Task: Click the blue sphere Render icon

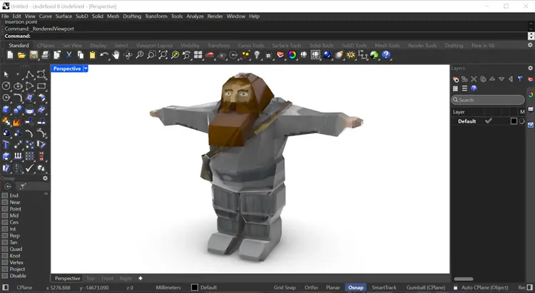Action: click(x=327, y=55)
